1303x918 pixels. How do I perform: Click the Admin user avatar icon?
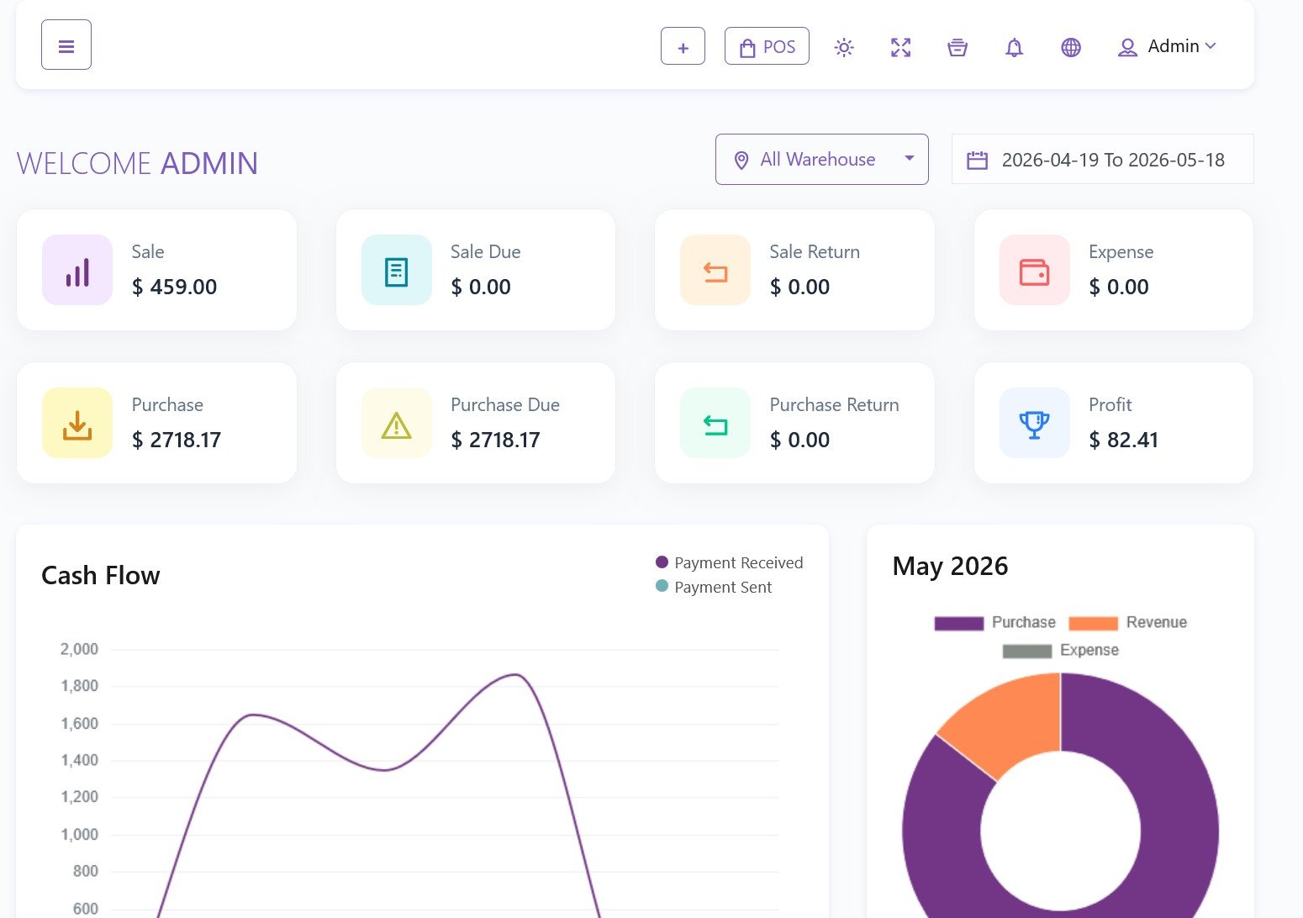click(1127, 47)
